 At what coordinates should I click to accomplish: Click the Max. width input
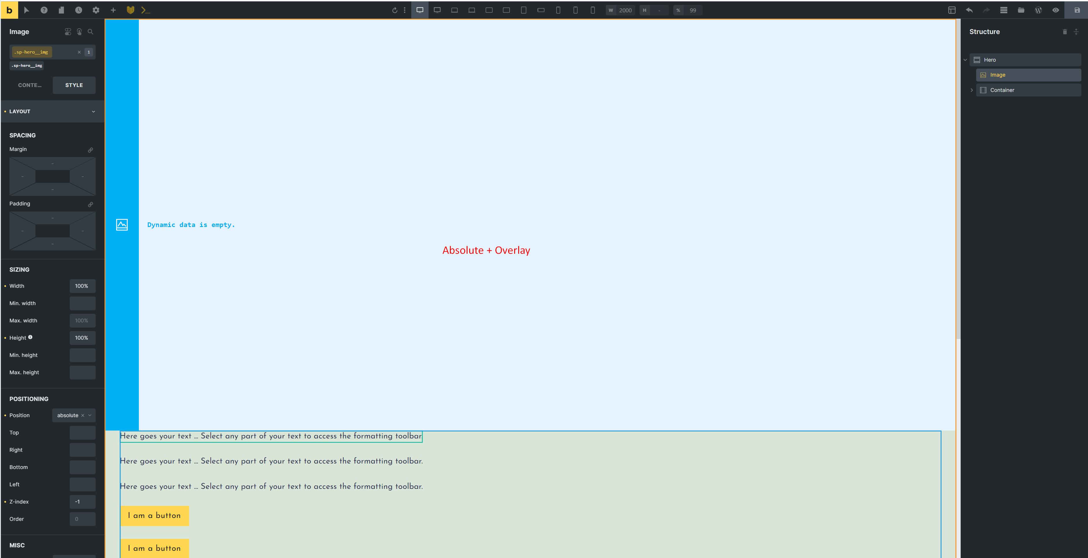[x=82, y=321]
